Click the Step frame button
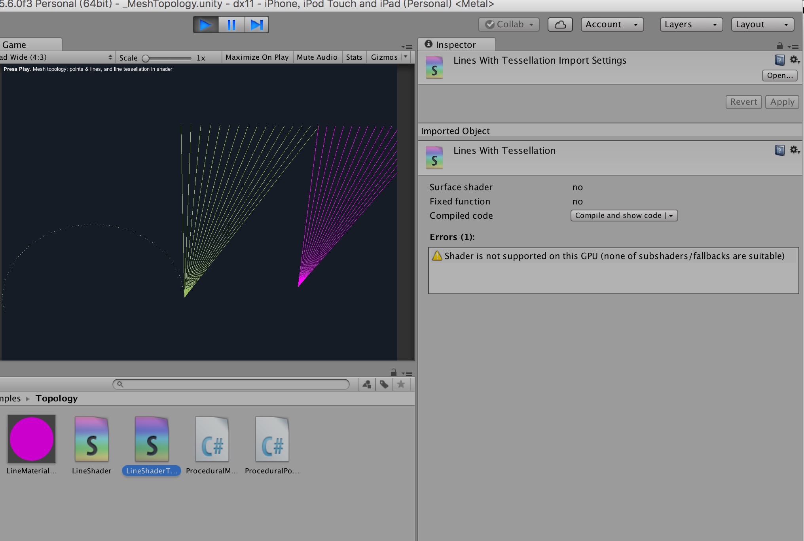The image size is (804, 541). click(256, 25)
